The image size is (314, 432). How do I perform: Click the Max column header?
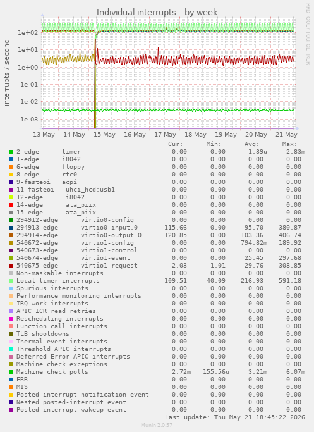point(289,144)
